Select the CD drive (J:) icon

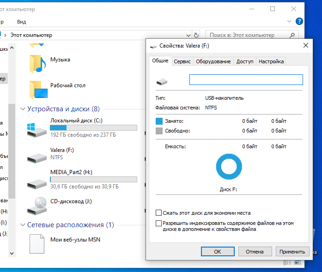tap(37, 206)
